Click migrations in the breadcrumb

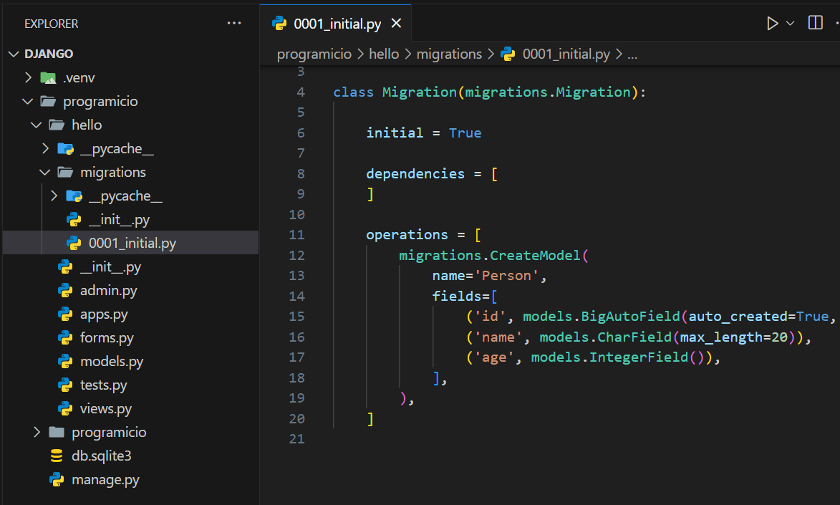tap(449, 54)
